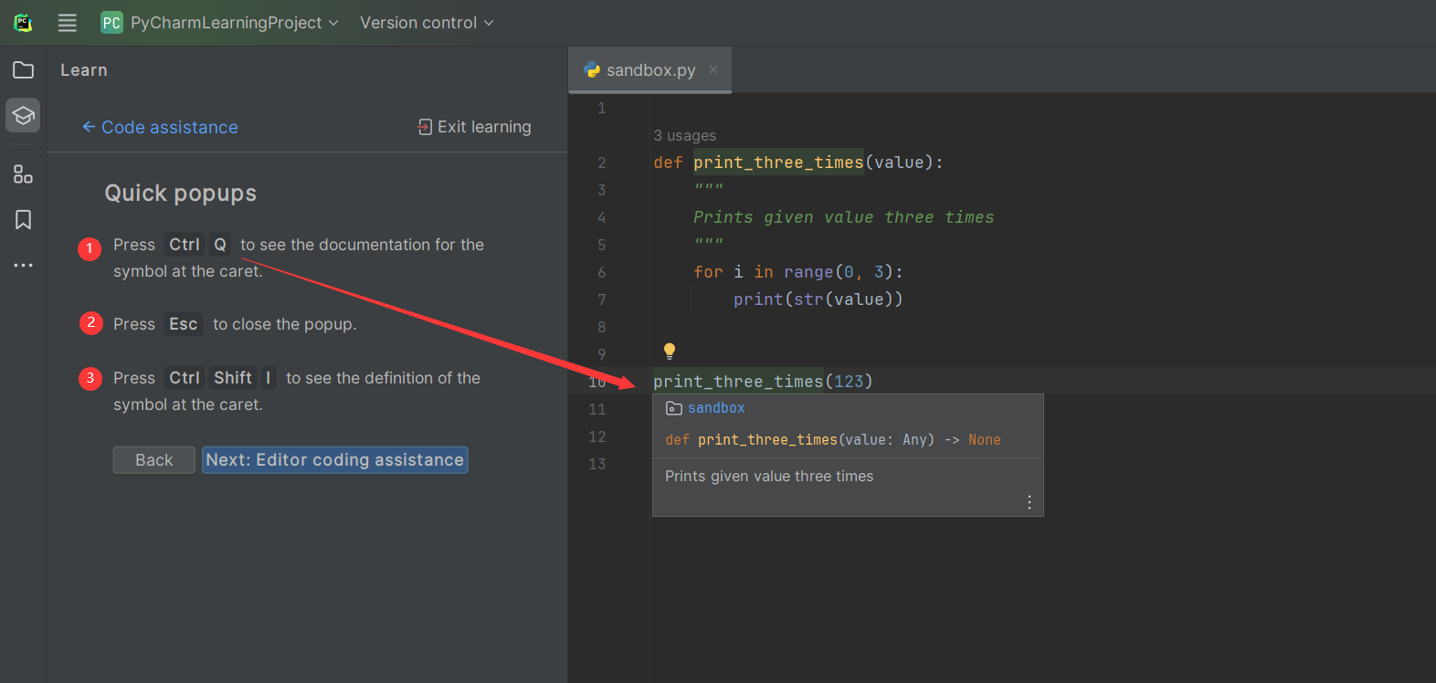Place caret in print_three_times(123) call
This screenshot has height=683, width=1436.
pyautogui.click(x=763, y=381)
